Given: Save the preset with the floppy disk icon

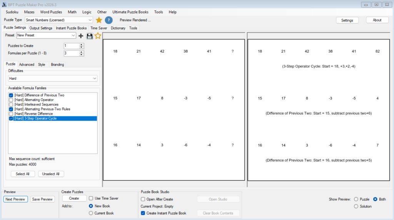Looking at the screenshot, I should (89, 36).
